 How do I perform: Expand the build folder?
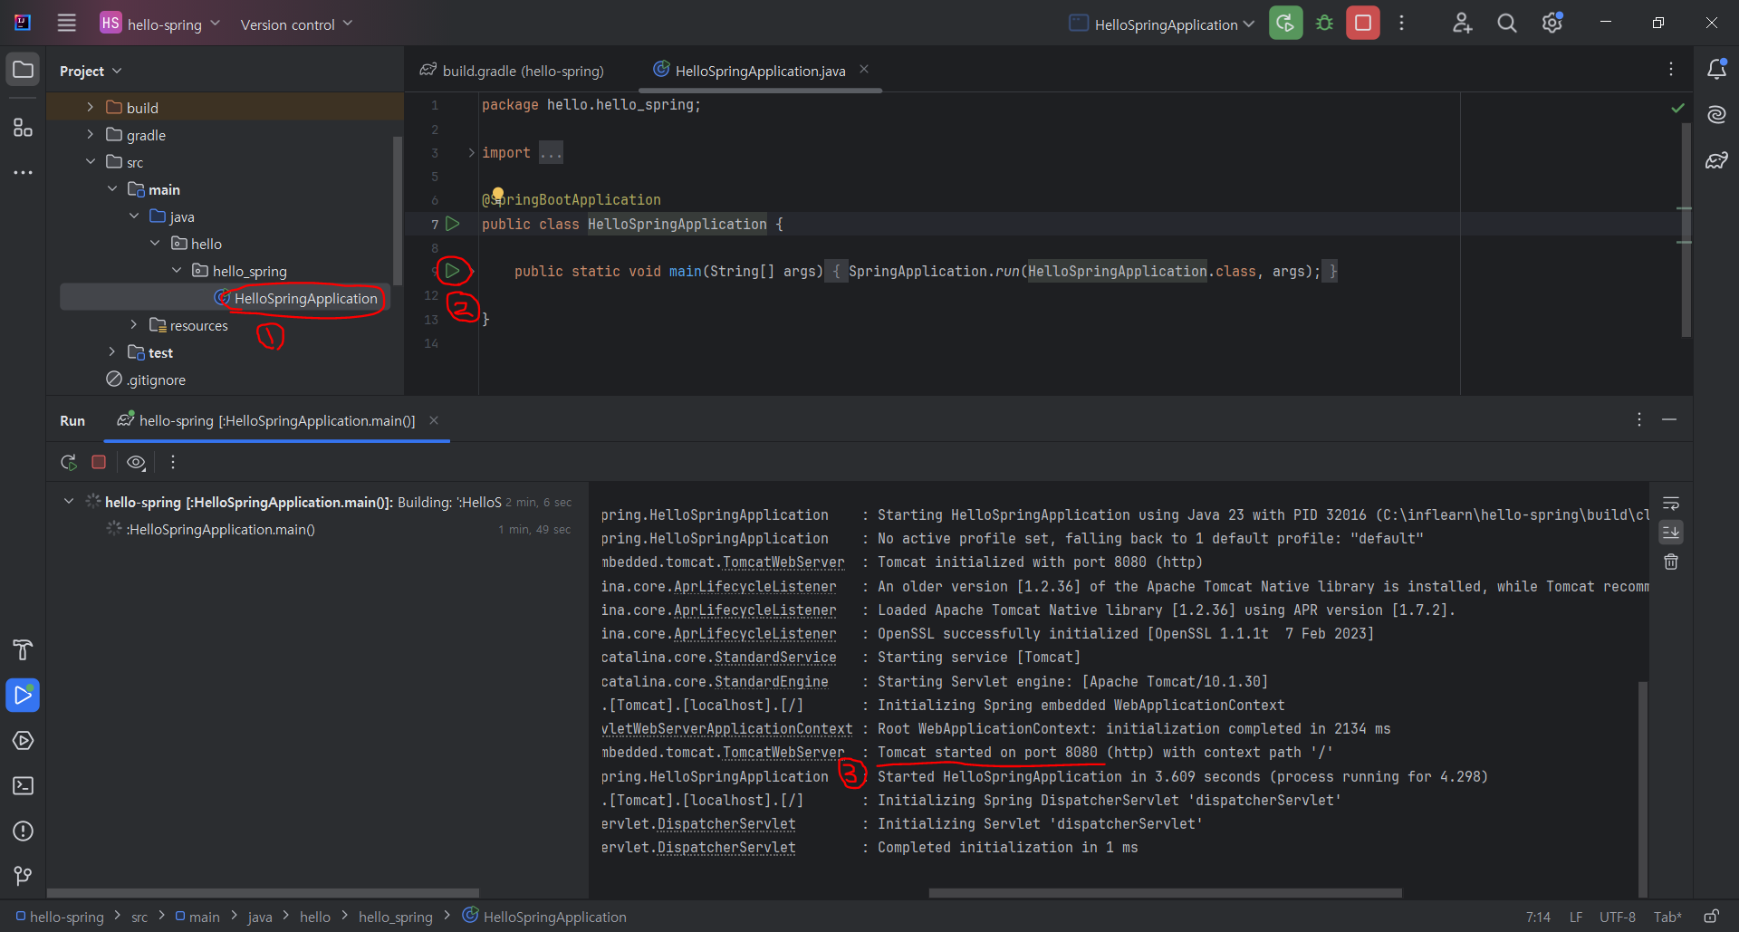(90, 107)
